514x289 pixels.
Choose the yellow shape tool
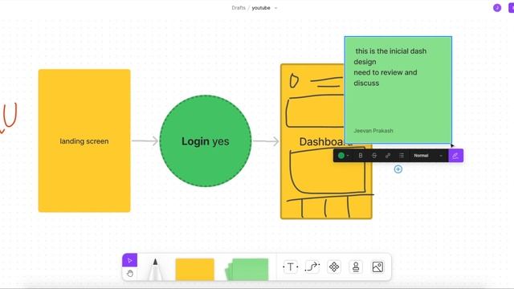coord(194,270)
